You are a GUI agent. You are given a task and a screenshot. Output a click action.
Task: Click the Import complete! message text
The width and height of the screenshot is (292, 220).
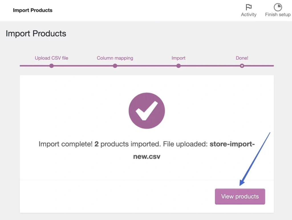pyautogui.click(x=66, y=144)
